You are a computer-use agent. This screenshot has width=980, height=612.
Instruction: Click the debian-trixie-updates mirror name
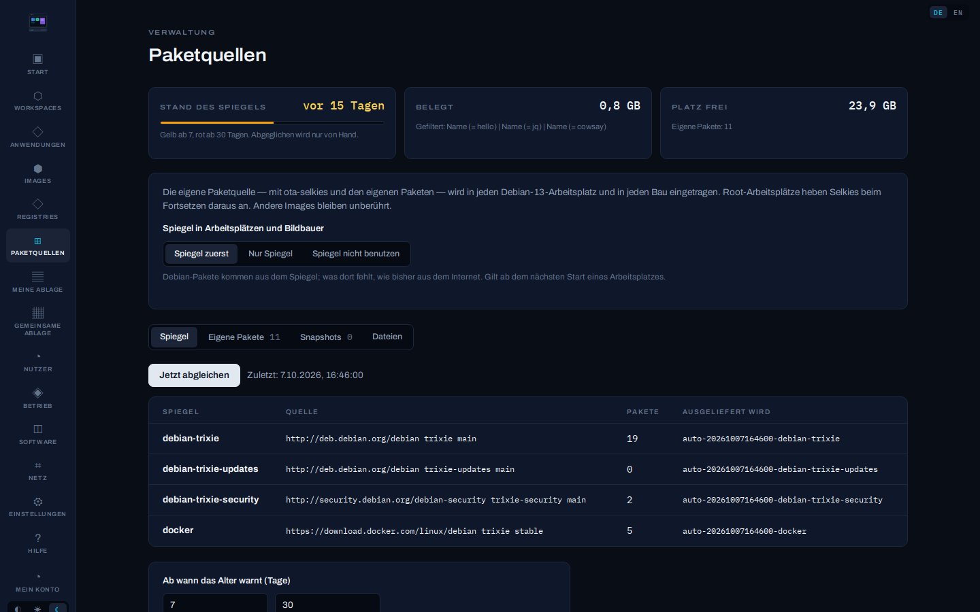pyautogui.click(x=210, y=469)
